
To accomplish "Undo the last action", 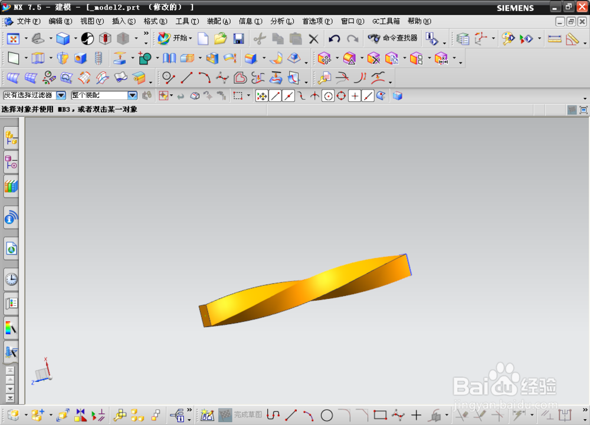I will (x=334, y=38).
